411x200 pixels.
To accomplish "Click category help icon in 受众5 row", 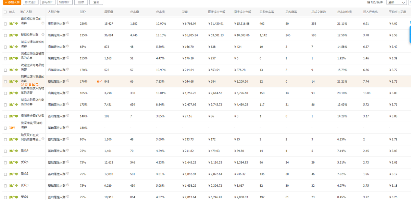I will point(67,162).
